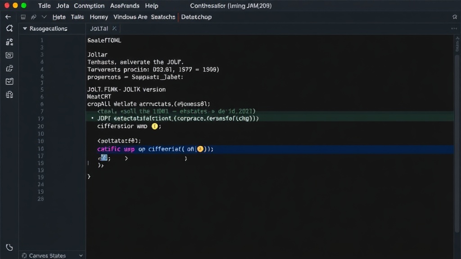The height and width of the screenshot is (259, 461).
Task: Click the Detetchop toolbar item
Action: [196, 17]
